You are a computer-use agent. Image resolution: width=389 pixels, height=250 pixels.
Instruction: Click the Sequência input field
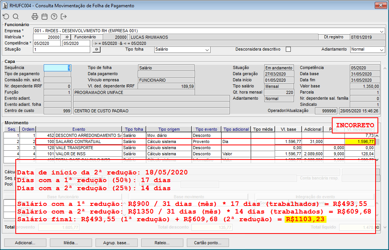58,68
